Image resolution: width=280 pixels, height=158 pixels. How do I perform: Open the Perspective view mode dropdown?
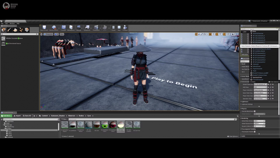pyautogui.click(x=48, y=34)
